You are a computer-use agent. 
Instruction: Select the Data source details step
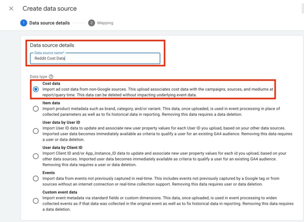click(49, 23)
